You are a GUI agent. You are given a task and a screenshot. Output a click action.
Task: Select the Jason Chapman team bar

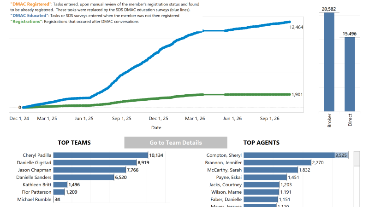coord(89,170)
